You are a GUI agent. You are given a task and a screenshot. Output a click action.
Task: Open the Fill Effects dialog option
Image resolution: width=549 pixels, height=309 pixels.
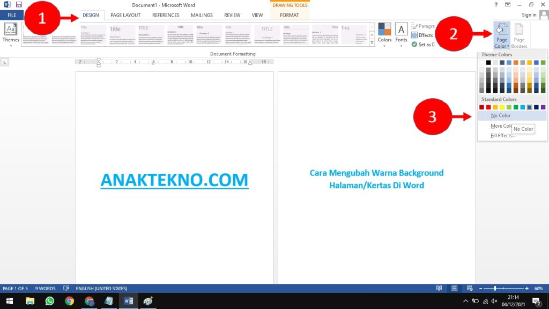click(503, 136)
